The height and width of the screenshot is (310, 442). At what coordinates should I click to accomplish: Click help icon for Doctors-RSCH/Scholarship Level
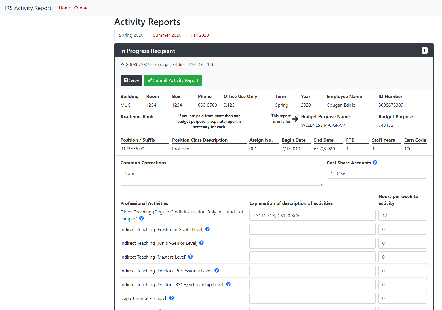click(x=228, y=284)
